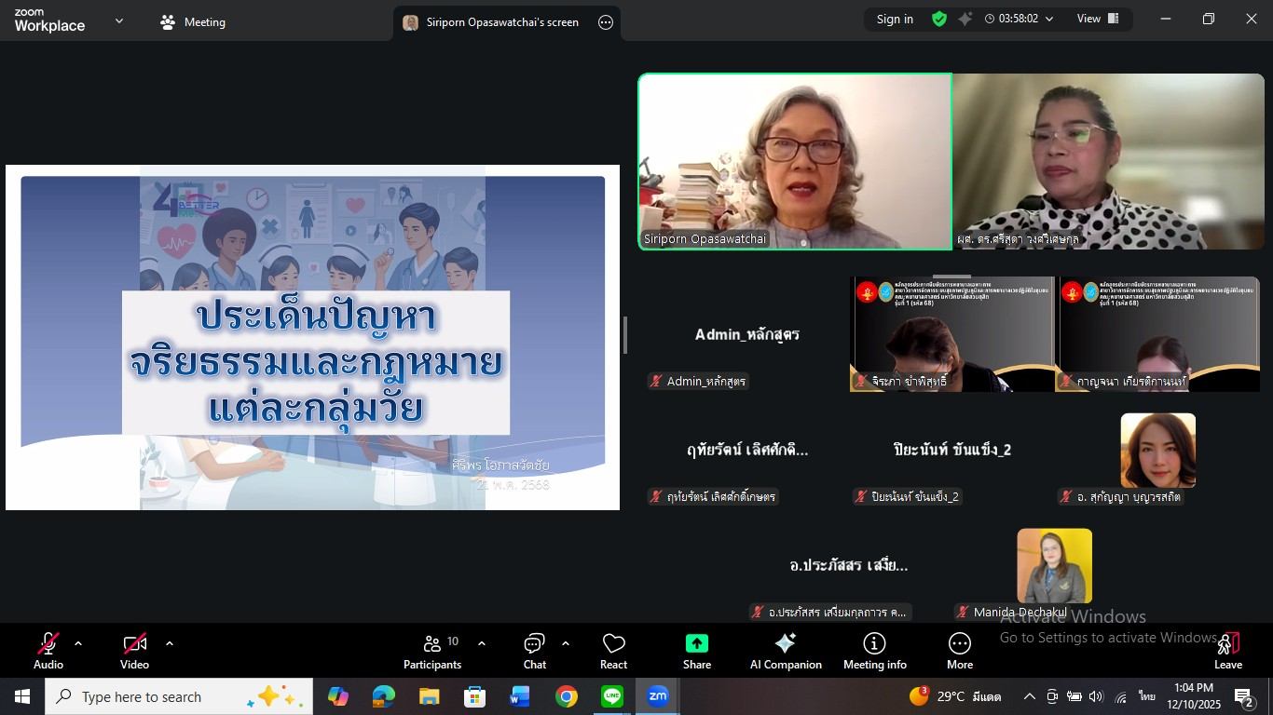Leave the meeting via Leave button
This screenshot has height=715, width=1273.
(x=1227, y=649)
